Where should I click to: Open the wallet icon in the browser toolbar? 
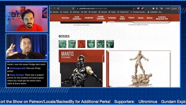[162, 8]
